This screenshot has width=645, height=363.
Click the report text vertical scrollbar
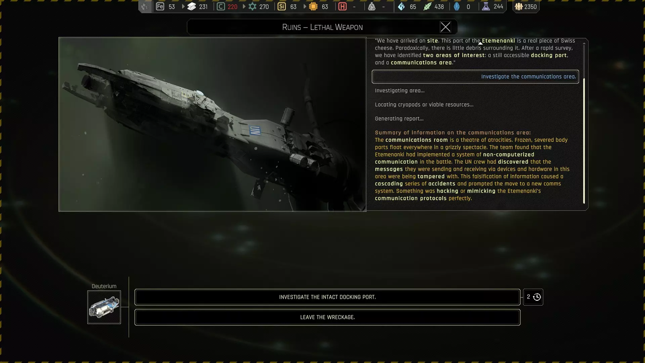coord(584,141)
